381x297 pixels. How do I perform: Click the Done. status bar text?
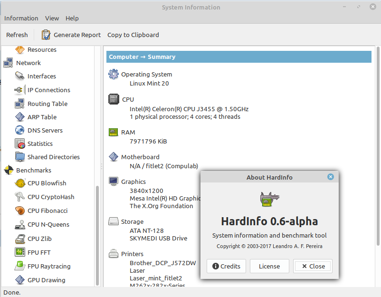[x=12, y=292]
